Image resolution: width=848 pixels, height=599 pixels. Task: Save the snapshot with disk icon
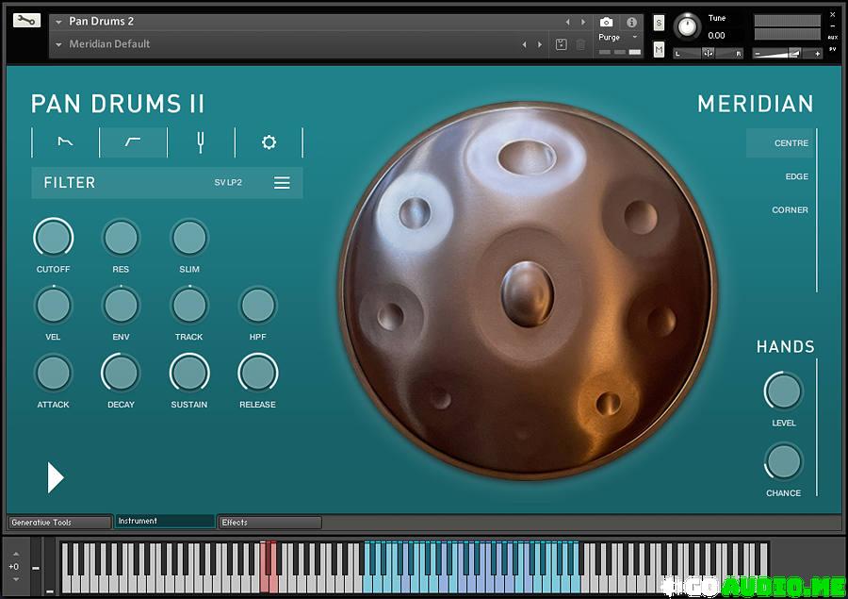(x=562, y=44)
